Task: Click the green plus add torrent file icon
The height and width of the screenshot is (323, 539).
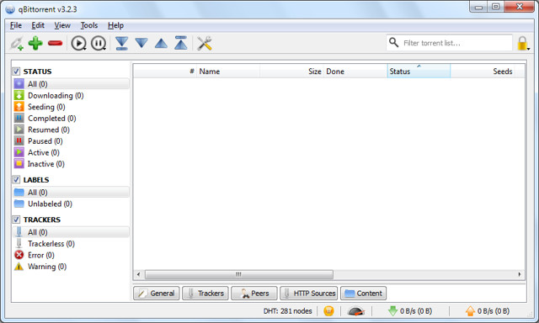Action: 35,43
